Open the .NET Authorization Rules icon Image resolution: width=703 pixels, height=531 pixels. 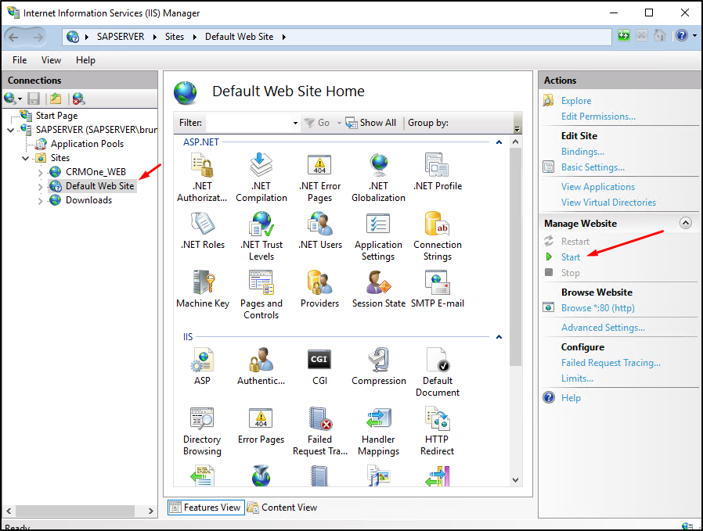tap(202, 166)
